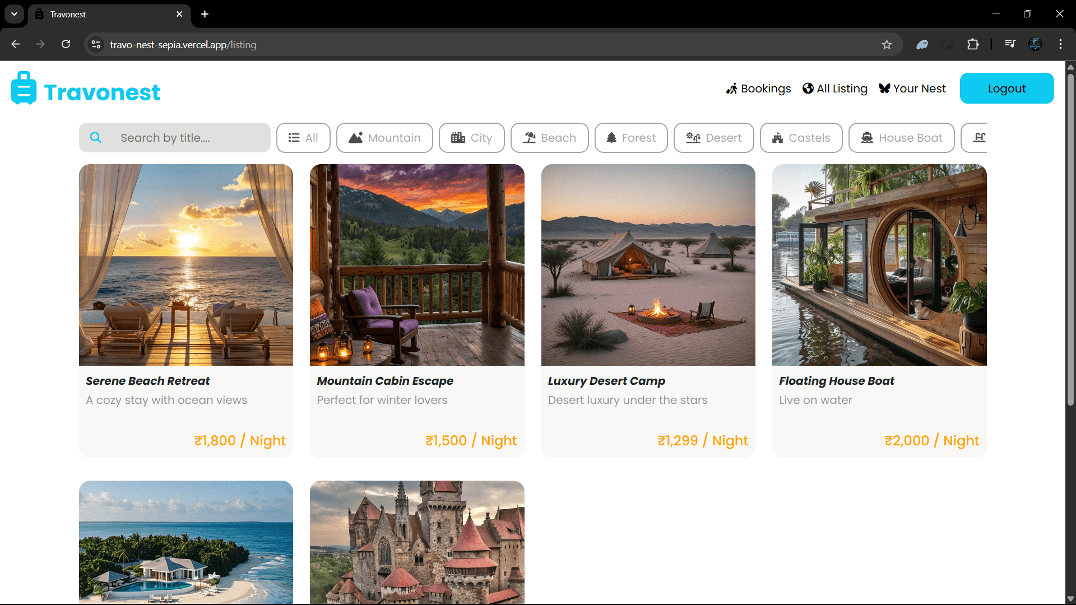Click the Bookings hiking icon

pos(732,89)
